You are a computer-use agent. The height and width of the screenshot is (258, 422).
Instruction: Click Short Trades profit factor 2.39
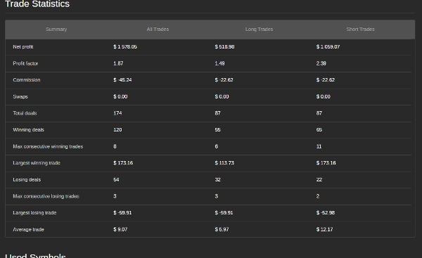pos(321,63)
